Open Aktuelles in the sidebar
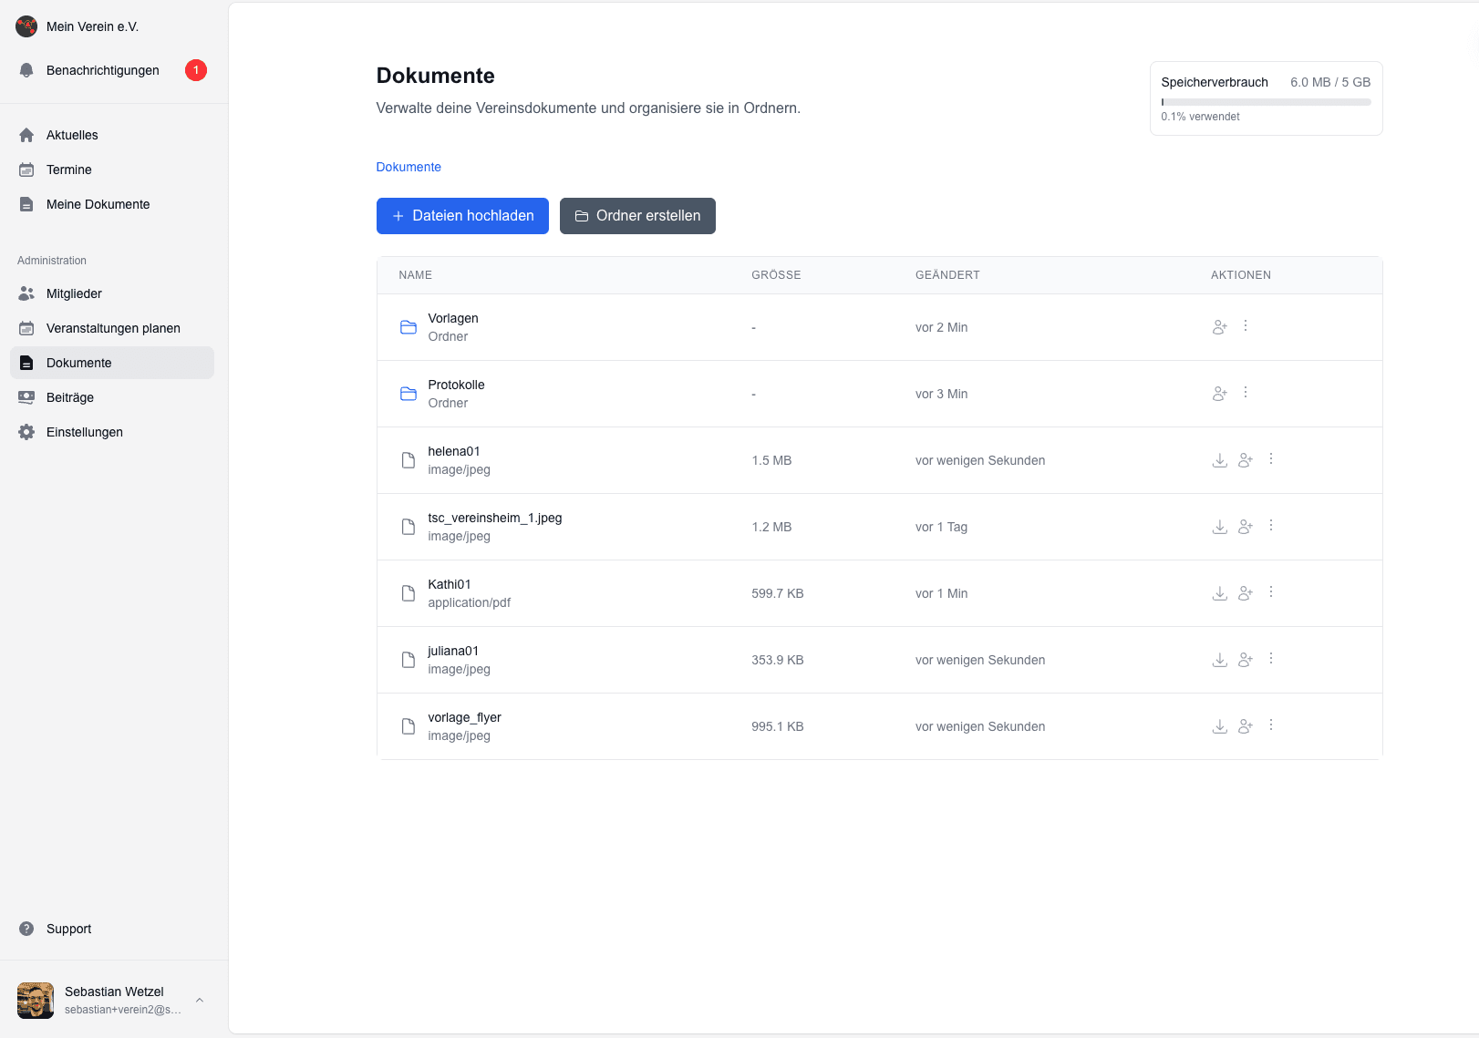 (112, 135)
